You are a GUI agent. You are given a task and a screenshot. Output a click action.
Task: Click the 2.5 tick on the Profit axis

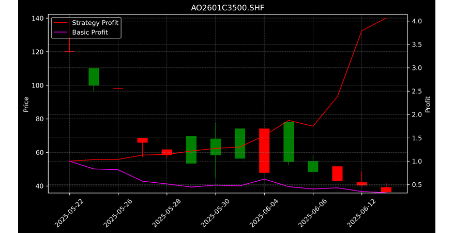[x=416, y=91]
